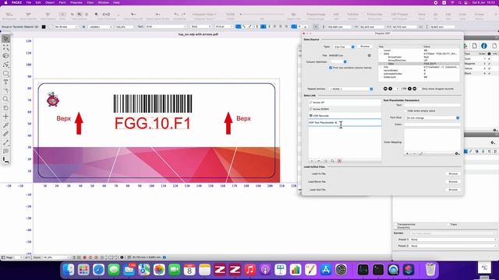
Task: Select the VDP Text Placeholder row in Data Link
Action: [x=345, y=123]
